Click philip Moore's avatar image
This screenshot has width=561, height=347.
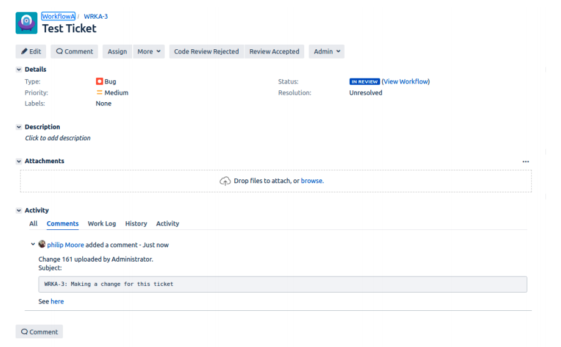pos(42,244)
